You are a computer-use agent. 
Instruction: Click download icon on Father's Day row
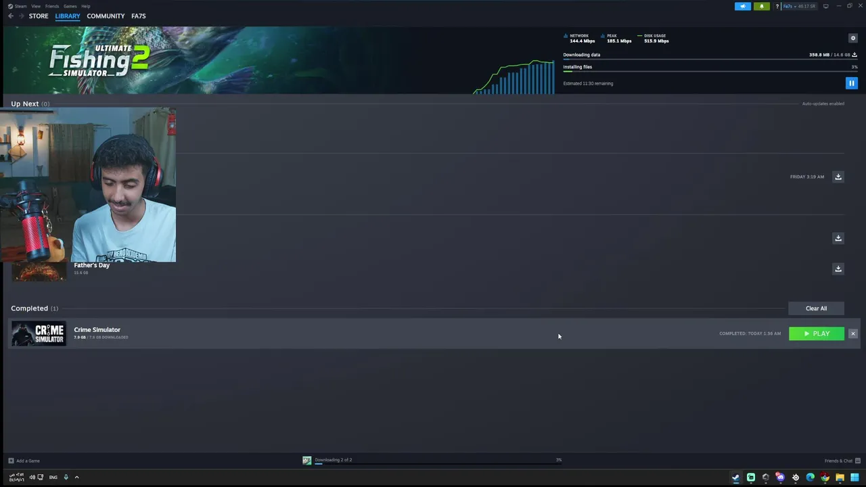click(838, 269)
